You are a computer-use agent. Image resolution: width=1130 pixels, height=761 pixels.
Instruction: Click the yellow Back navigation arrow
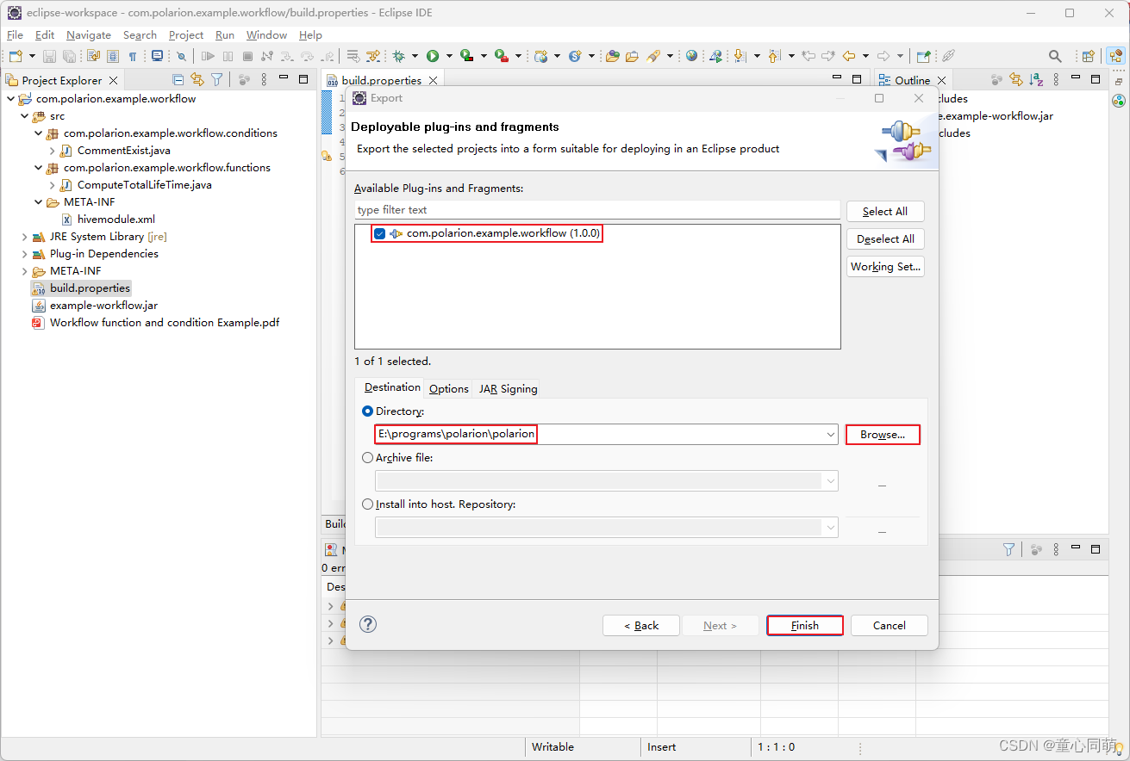[849, 56]
